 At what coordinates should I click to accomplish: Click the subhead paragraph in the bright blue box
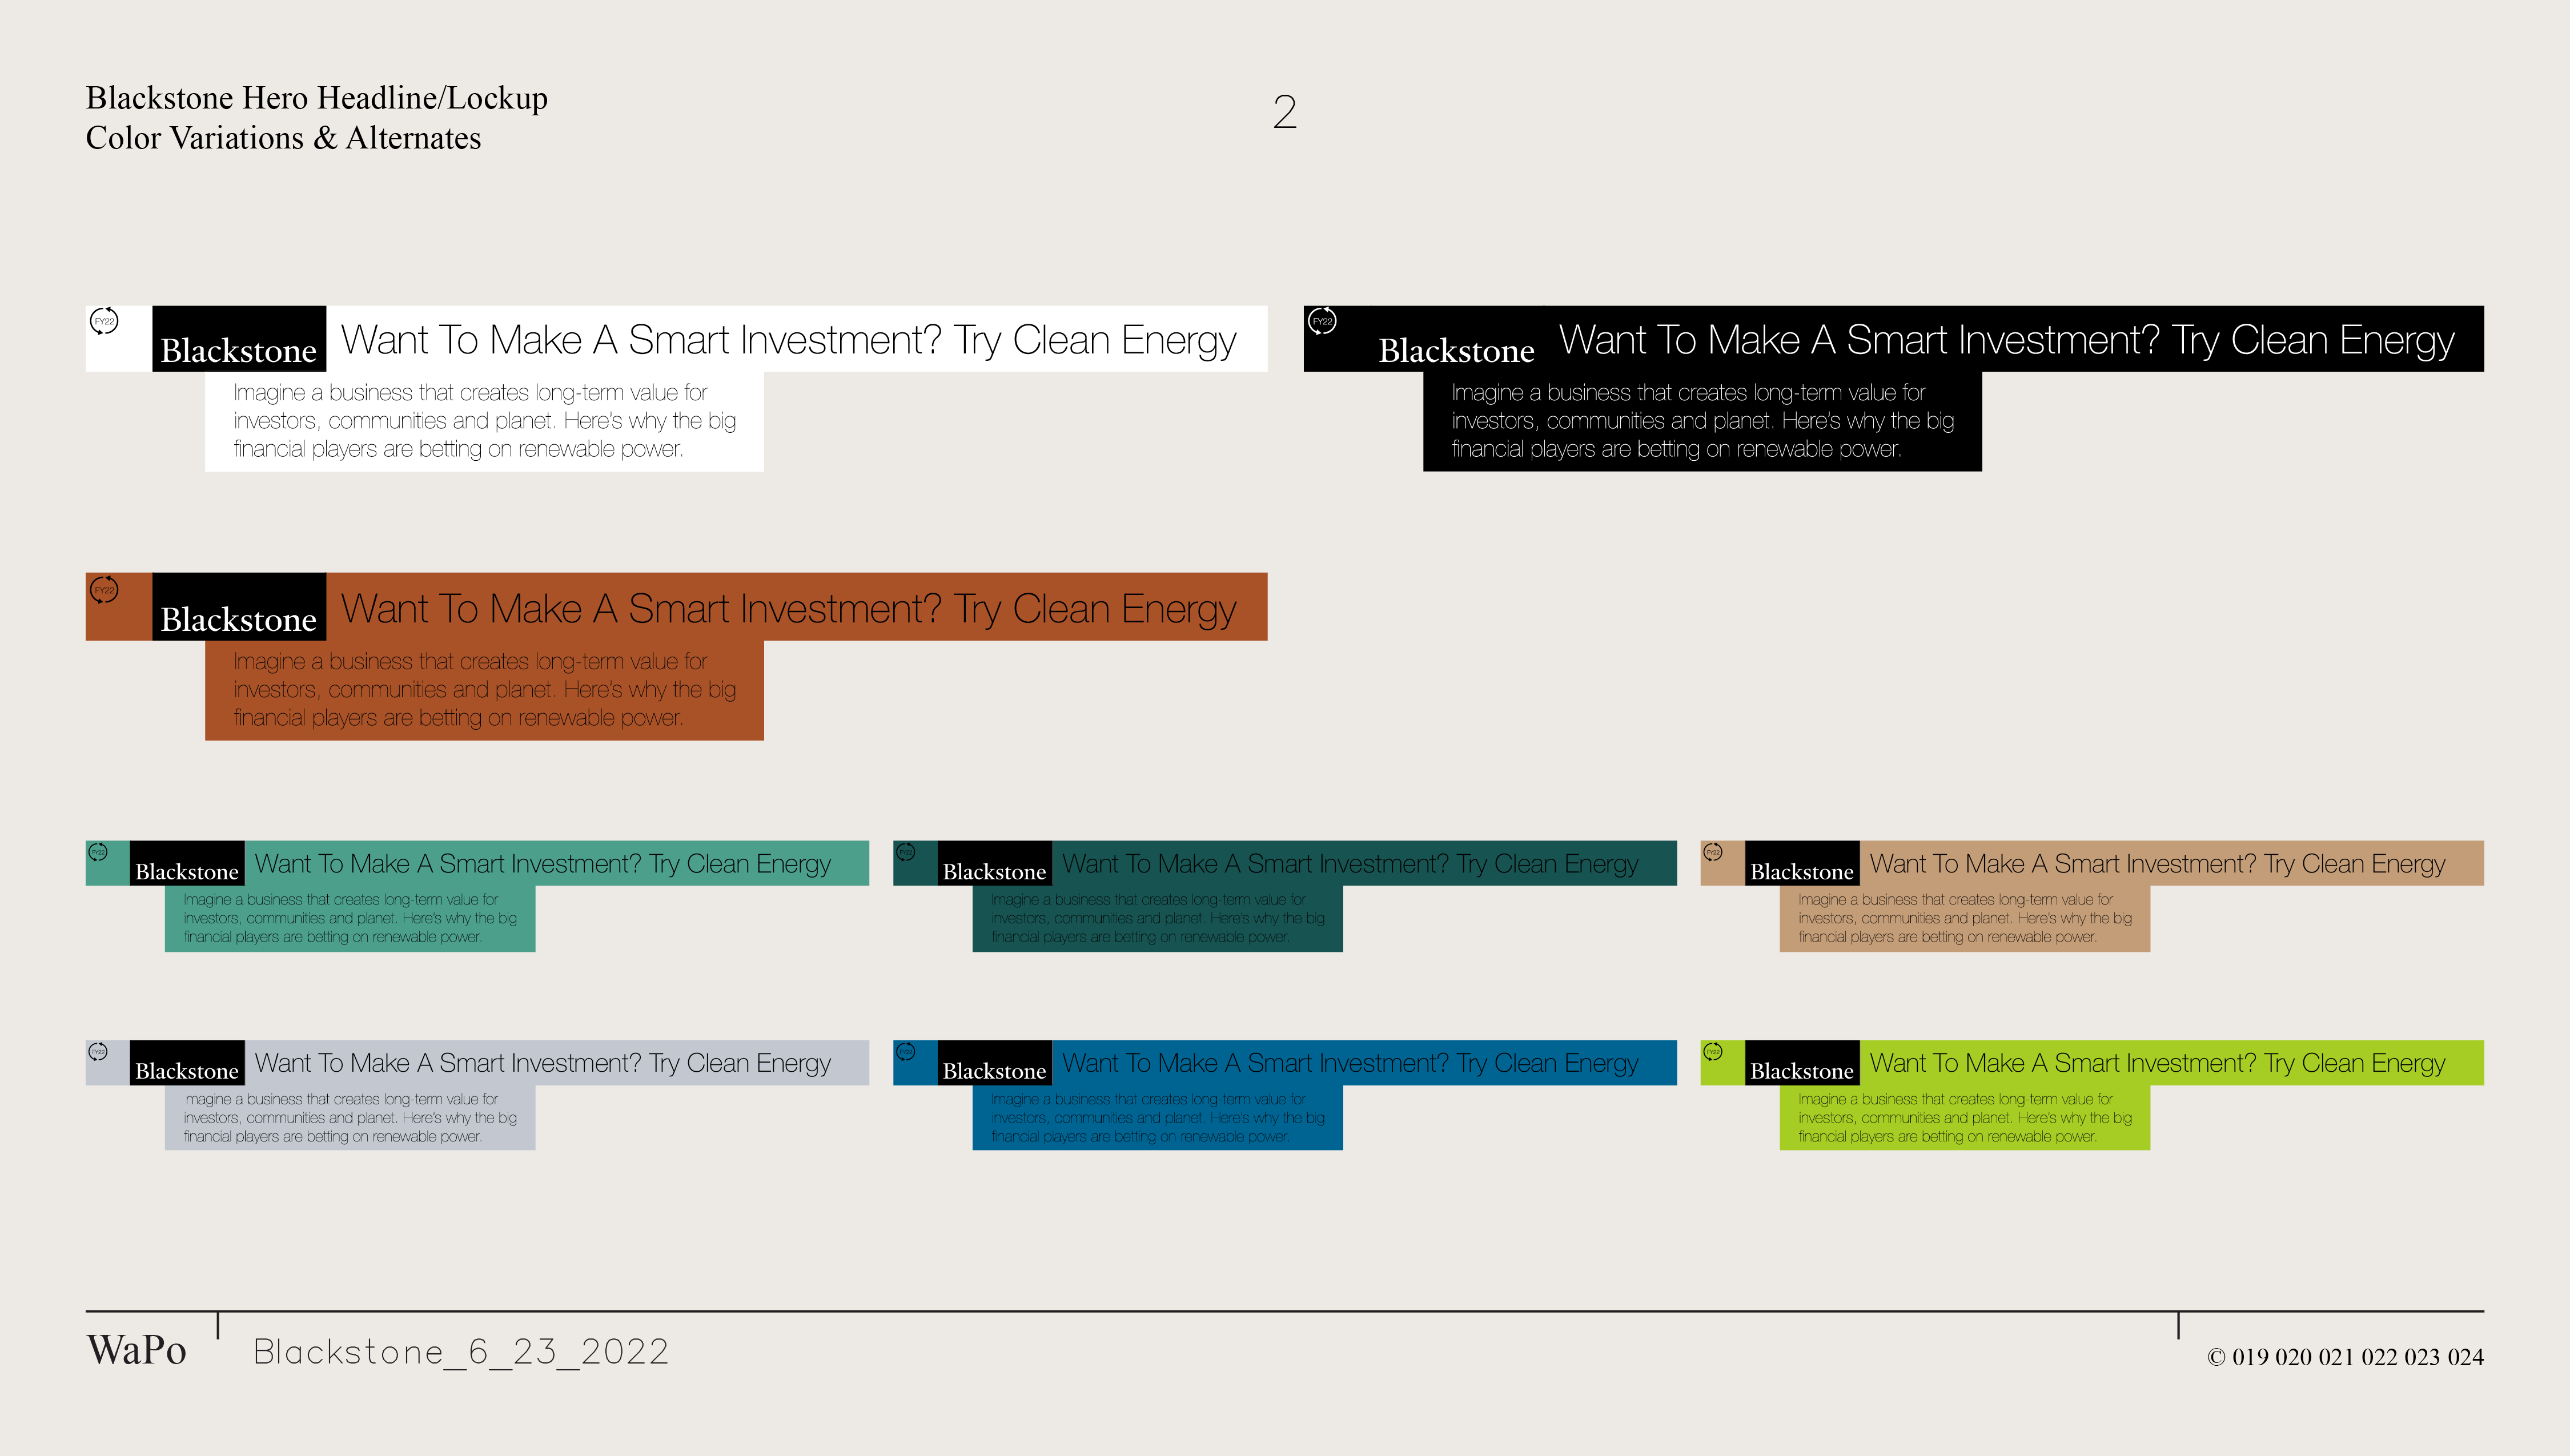[1158, 1118]
